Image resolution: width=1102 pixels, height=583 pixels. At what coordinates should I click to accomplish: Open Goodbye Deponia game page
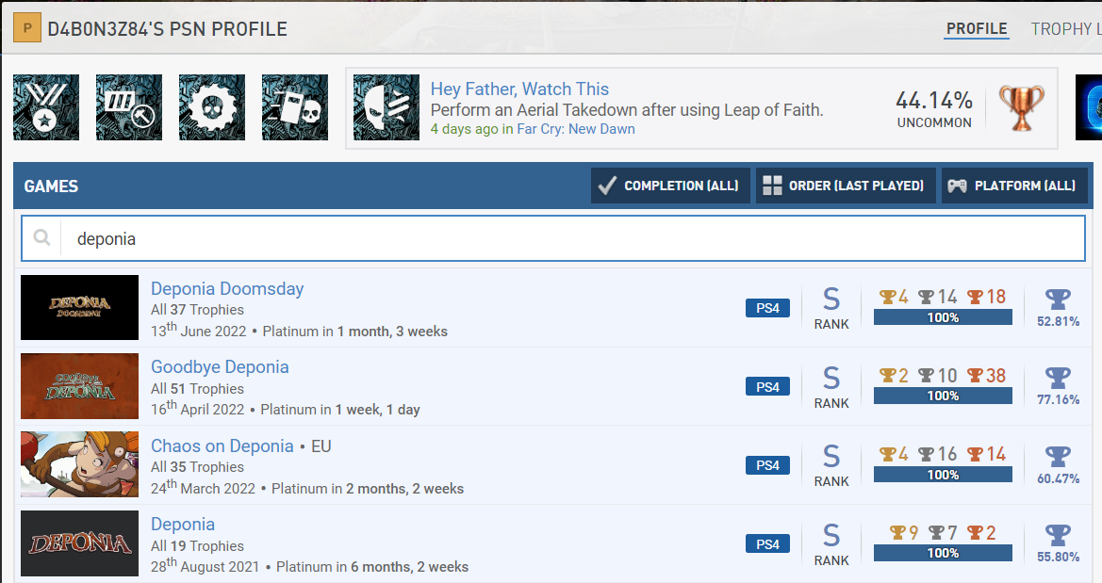point(220,366)
